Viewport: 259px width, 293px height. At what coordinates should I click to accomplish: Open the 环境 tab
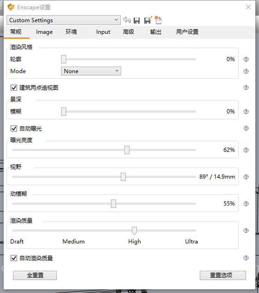[71, 32]
